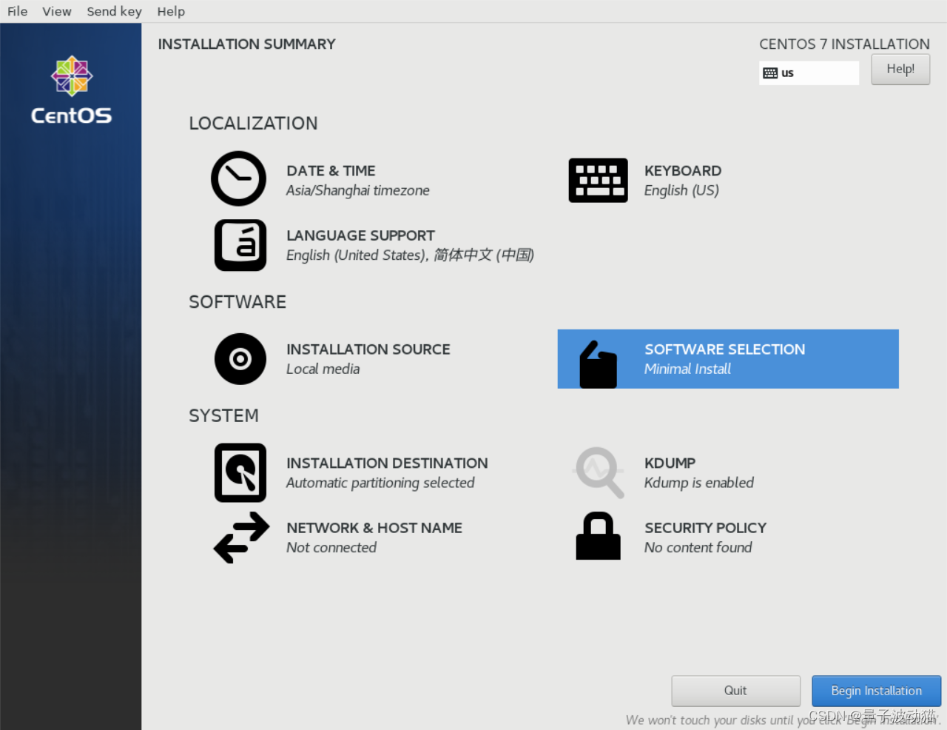Open INSTALLATION DESTINATION label
Screen dimensions: 947x730
387,463
